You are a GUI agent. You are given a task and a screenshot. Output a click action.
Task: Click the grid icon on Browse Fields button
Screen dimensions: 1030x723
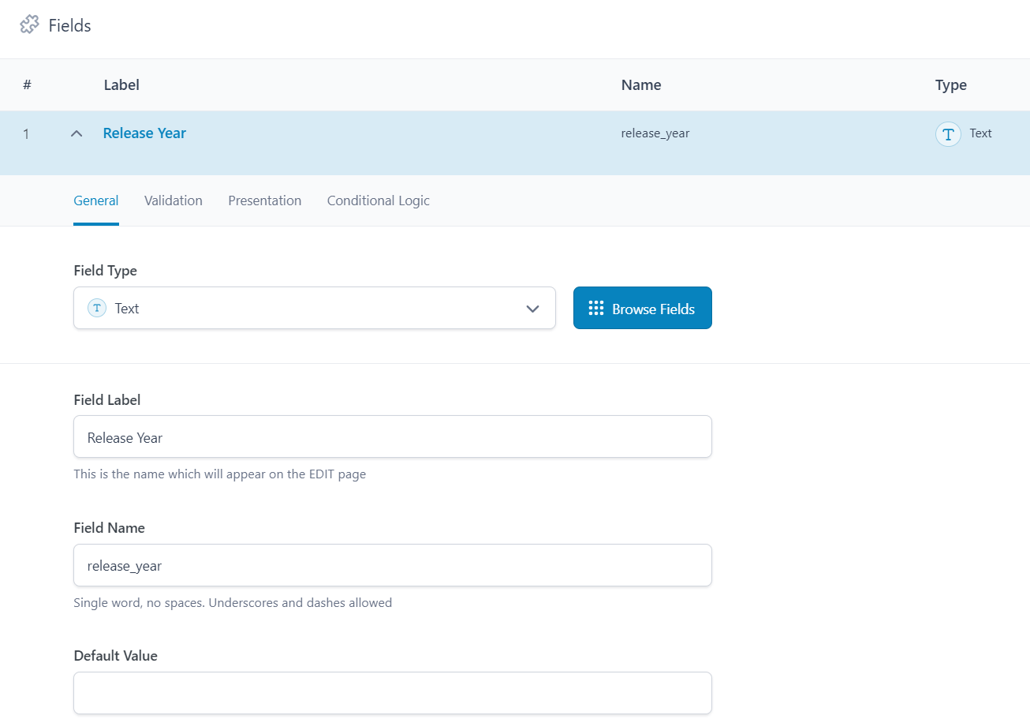coord(597,308)
